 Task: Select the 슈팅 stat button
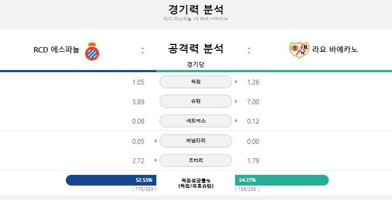tap(195, 102)
